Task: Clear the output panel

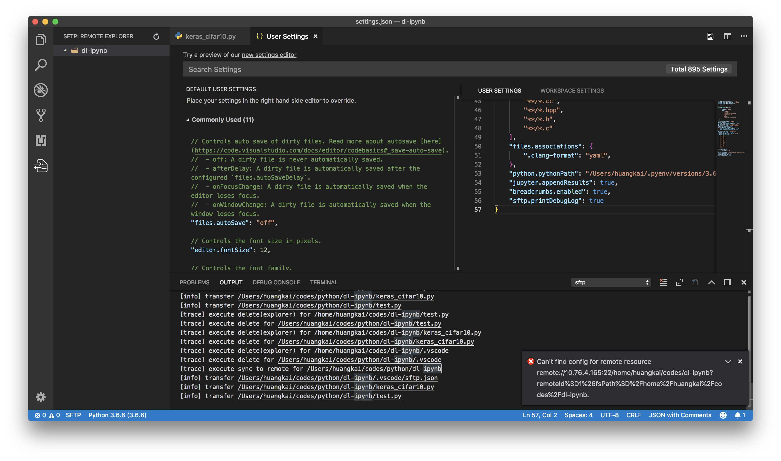Action: pyautogui.click(x=663, y=282)
